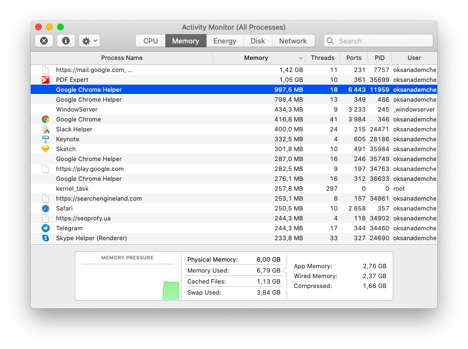Select the Keynote process name

pyautogui.click(x=68, y=139)
